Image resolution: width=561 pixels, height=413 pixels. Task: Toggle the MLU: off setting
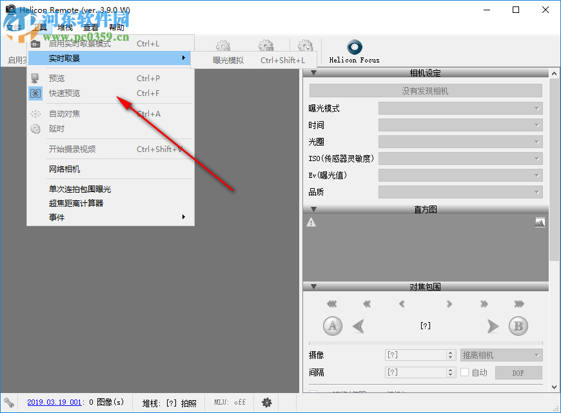(229, 402)
